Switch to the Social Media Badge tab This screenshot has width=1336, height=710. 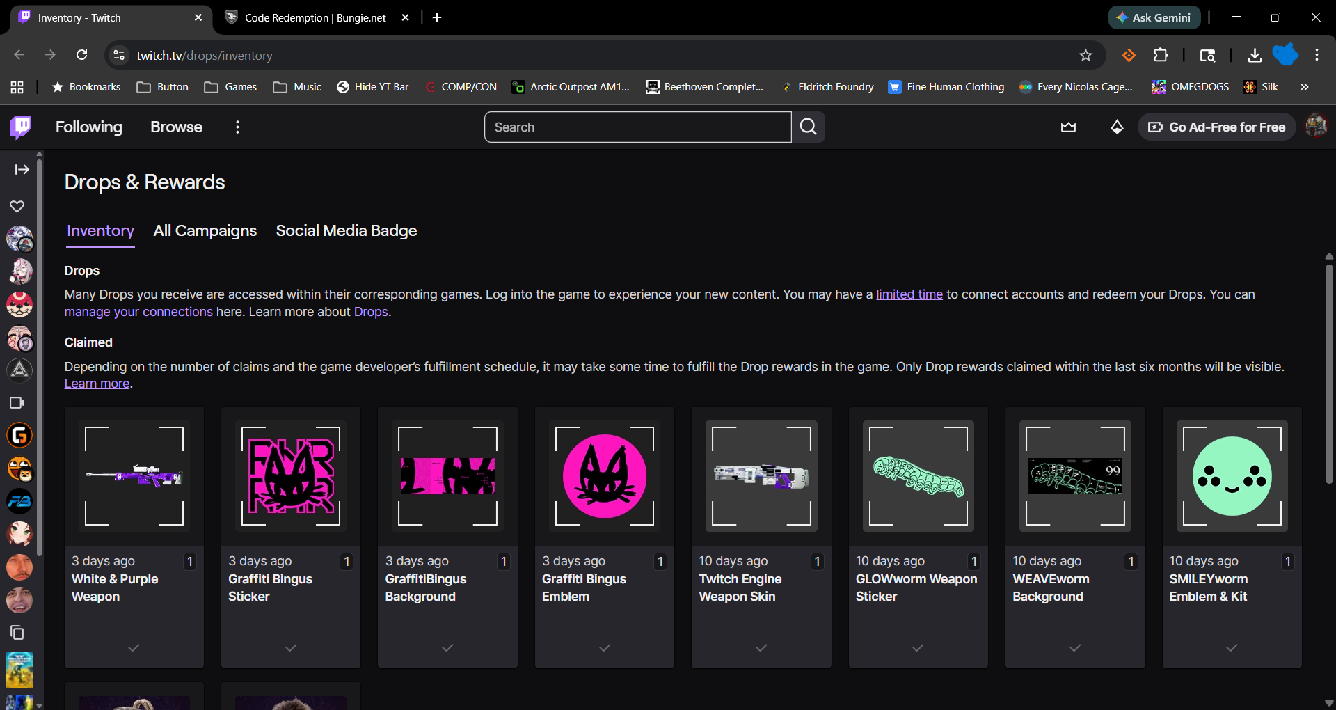point(346,231)
